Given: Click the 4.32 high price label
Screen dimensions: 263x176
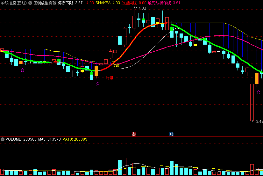Looking at the screenshot, I should [x=142, y=8].
